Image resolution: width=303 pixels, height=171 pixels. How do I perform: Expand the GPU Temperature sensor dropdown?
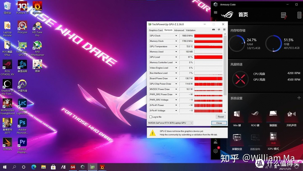coord(176,46)
